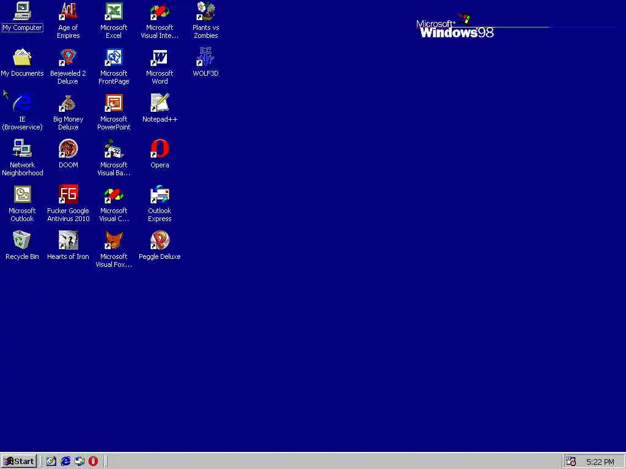Launch Opera from the Quick Launch bar
Viewport: 626px width, 469px height.
pyautogui.click(x=93, y=462)
